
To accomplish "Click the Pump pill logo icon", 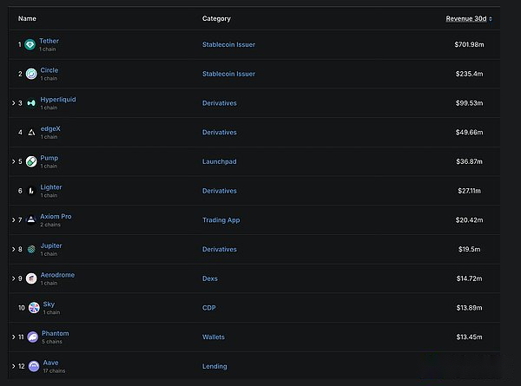I will (32, 161).
